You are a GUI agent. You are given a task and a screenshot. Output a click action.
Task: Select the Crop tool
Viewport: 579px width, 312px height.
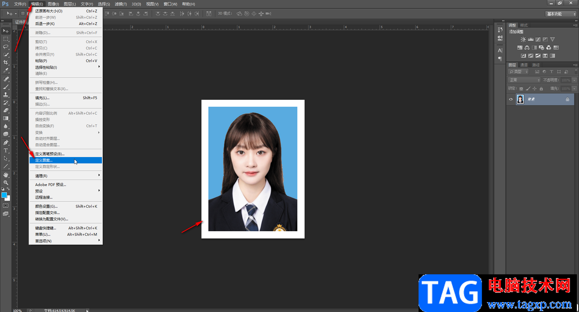(x=6, y=62)
